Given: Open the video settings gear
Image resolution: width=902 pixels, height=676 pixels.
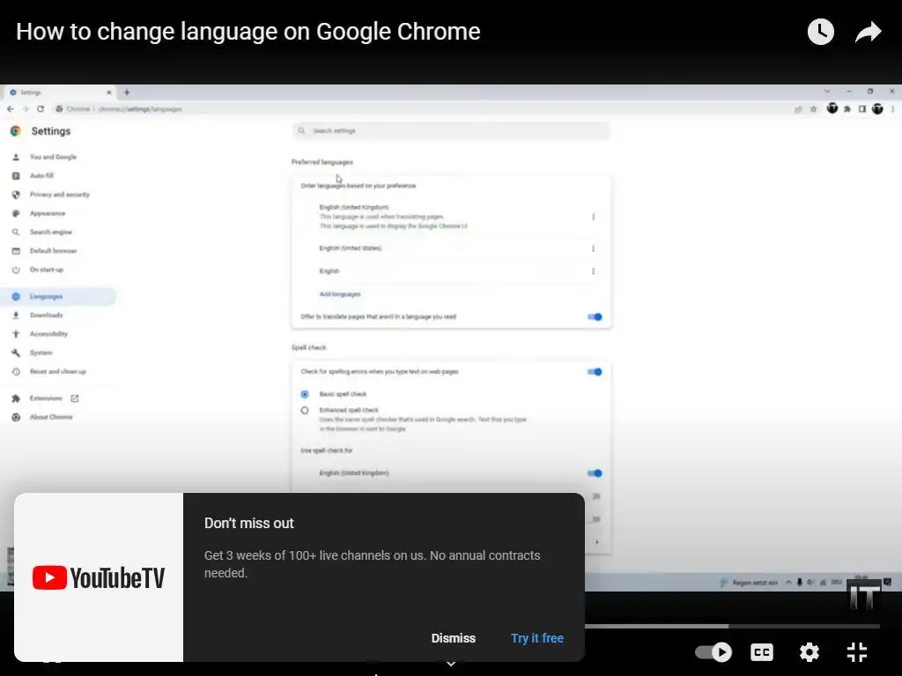Looking at the screenshot, I should click(x=809, y=652).
